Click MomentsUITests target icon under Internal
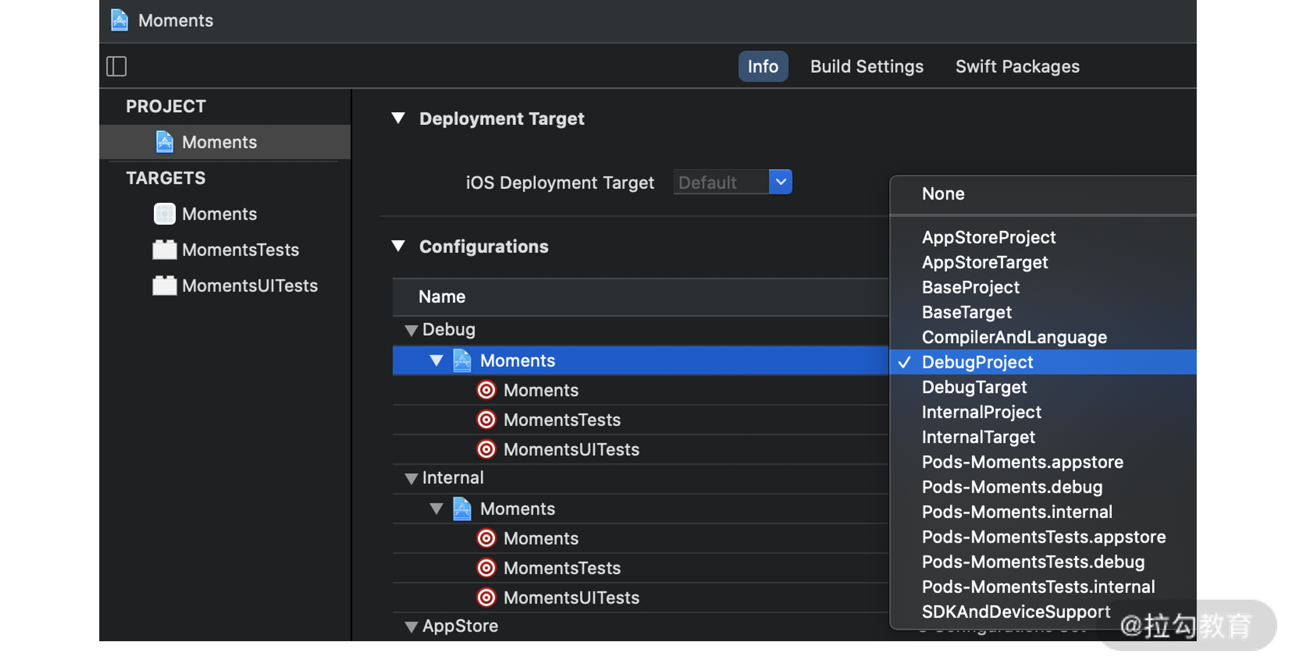1296x668 pixels. coord(486,597)
